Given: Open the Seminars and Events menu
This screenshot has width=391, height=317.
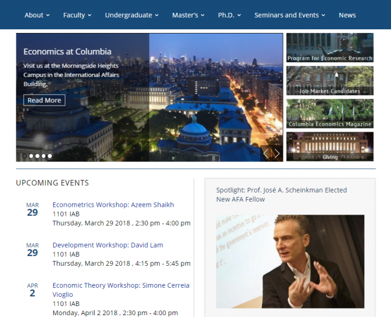Looking at the screenshot, I should point(290,15).
